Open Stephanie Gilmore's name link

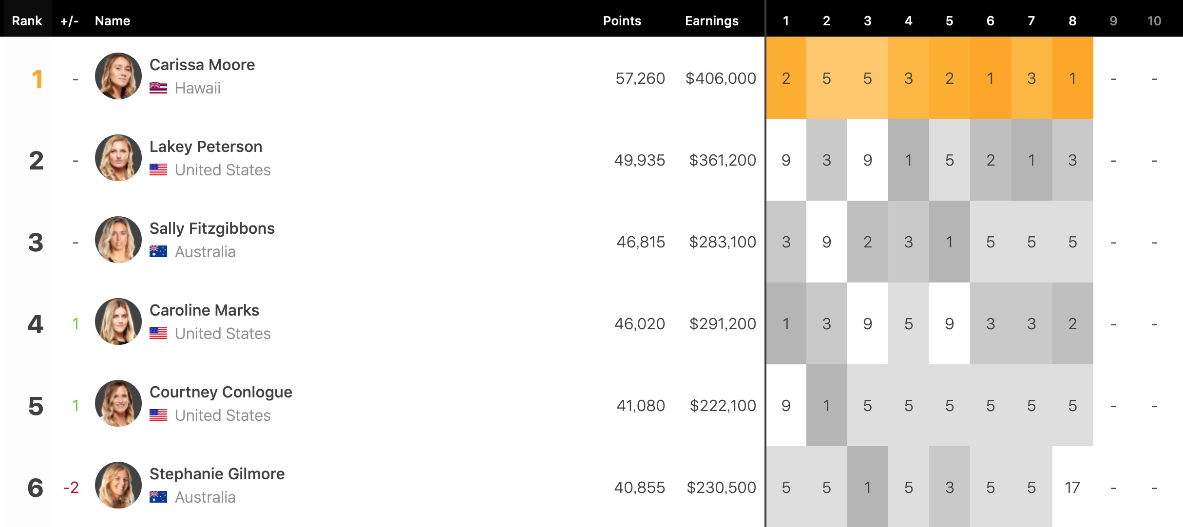(217, 474)
